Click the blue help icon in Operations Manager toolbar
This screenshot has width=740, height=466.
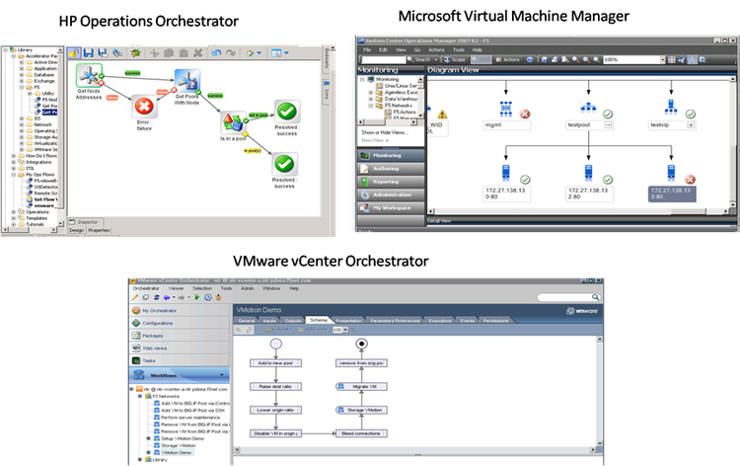pyautogui.click(x=530, y=59)
